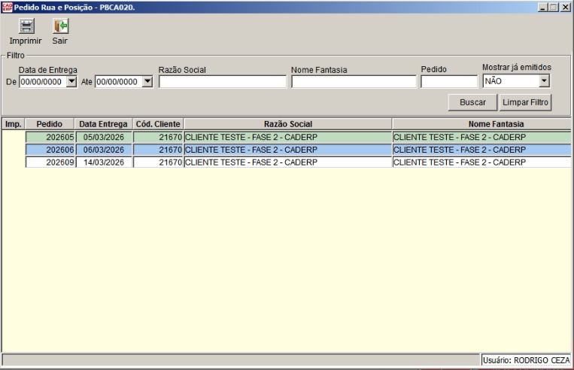Click the De date field 00/00/0000
The image size is (574, 370).
43,82
